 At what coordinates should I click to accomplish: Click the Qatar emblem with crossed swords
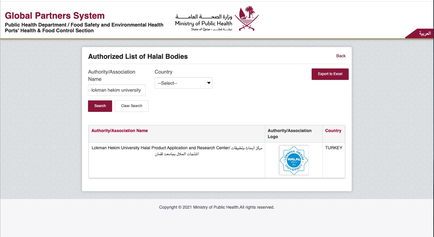pos(247,19)
